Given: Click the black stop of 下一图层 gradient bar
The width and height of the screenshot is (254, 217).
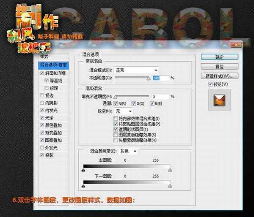Looking at the screenshot, I should [x=83, y=186].
